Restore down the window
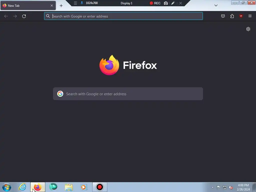This screenshot has width=256, height=192. [x=243, y=2]
